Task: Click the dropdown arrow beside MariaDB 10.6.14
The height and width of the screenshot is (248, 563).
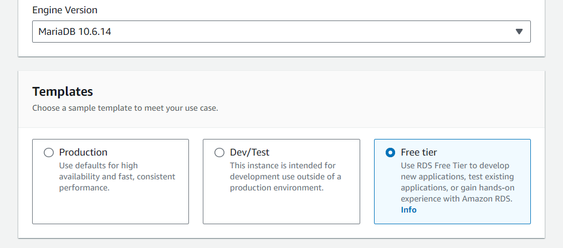Action: coord(519,32)
